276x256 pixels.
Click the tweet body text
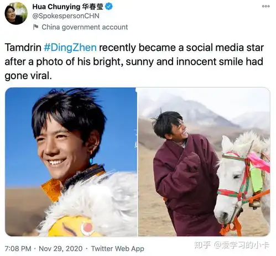pos(134,61)
